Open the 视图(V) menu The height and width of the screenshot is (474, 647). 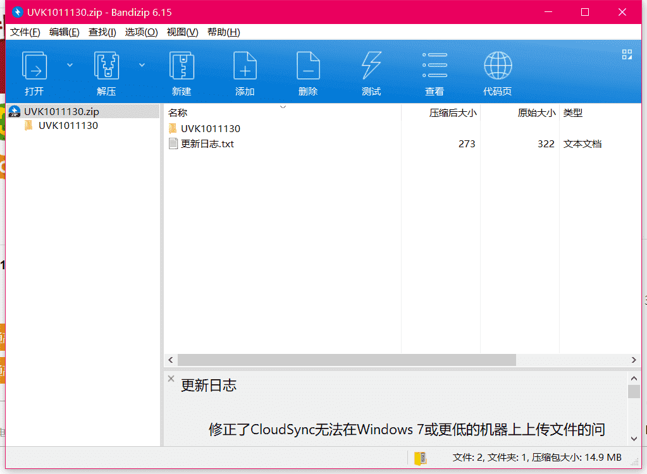point(182,32)
